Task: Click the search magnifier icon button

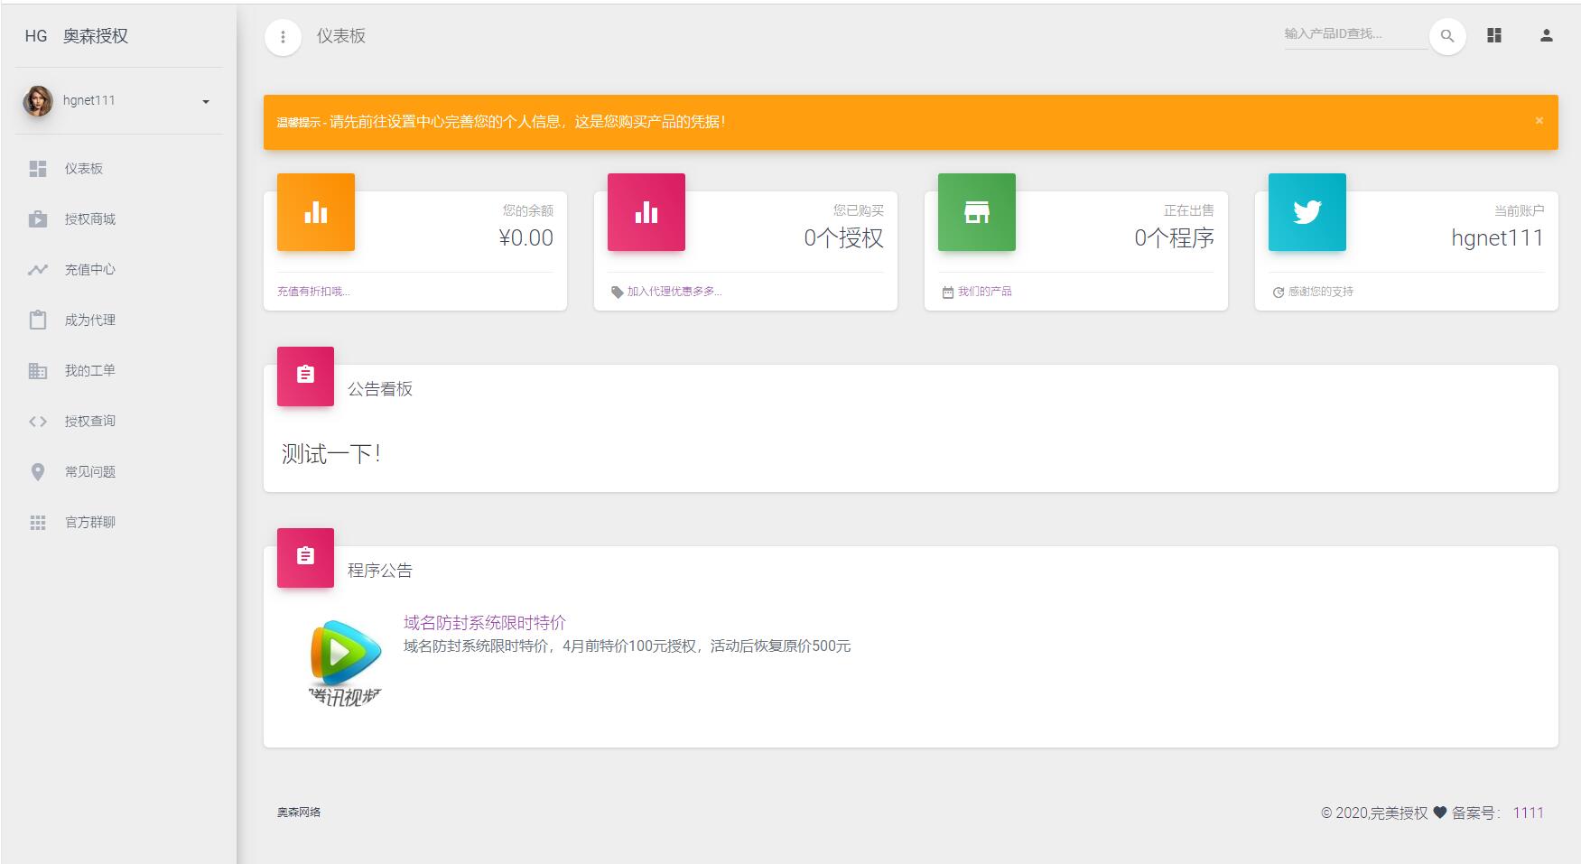Action: (x=1446, y=36)
